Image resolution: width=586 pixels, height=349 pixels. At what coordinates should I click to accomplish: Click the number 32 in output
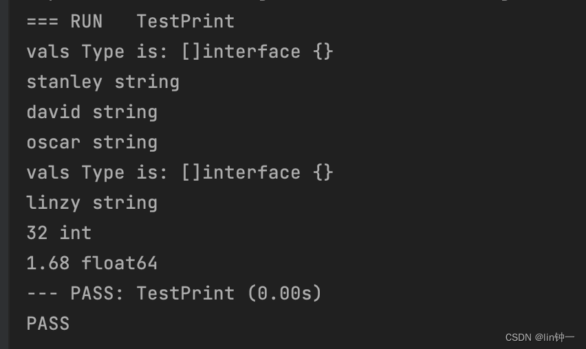37,233
